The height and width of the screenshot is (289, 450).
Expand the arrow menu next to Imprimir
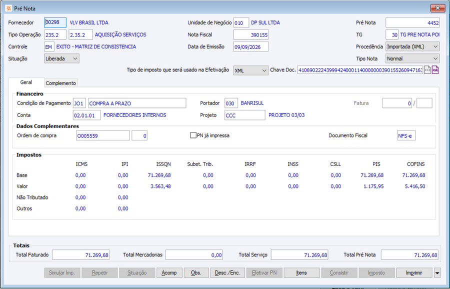[437, 272]
